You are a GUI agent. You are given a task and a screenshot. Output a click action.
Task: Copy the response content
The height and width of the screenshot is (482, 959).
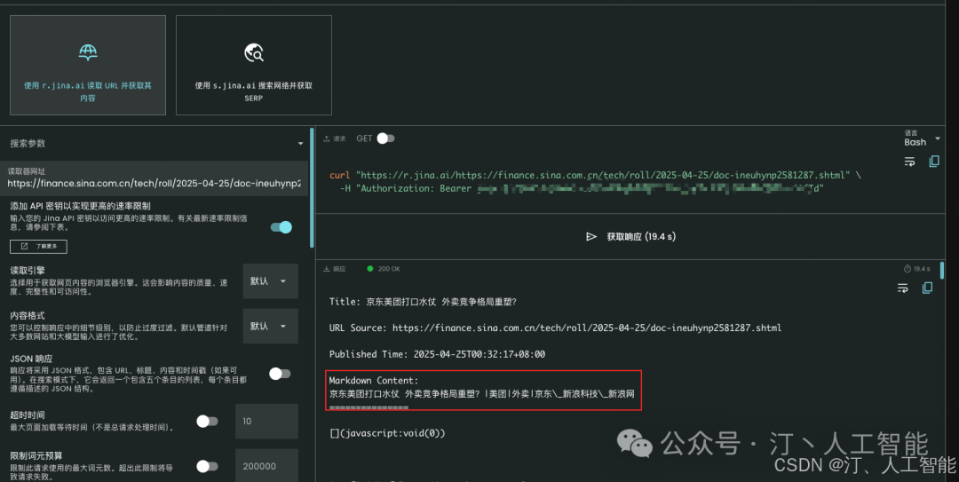pos(927,288)
